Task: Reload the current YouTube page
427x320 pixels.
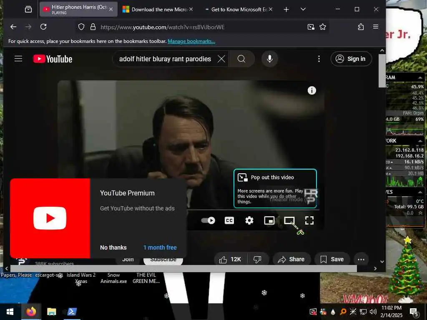Action: click(x=43, y=27)
